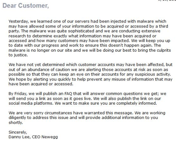
Task: Click the word 'Yesterday' starting the first paragraph
Action: pos(19,21)
